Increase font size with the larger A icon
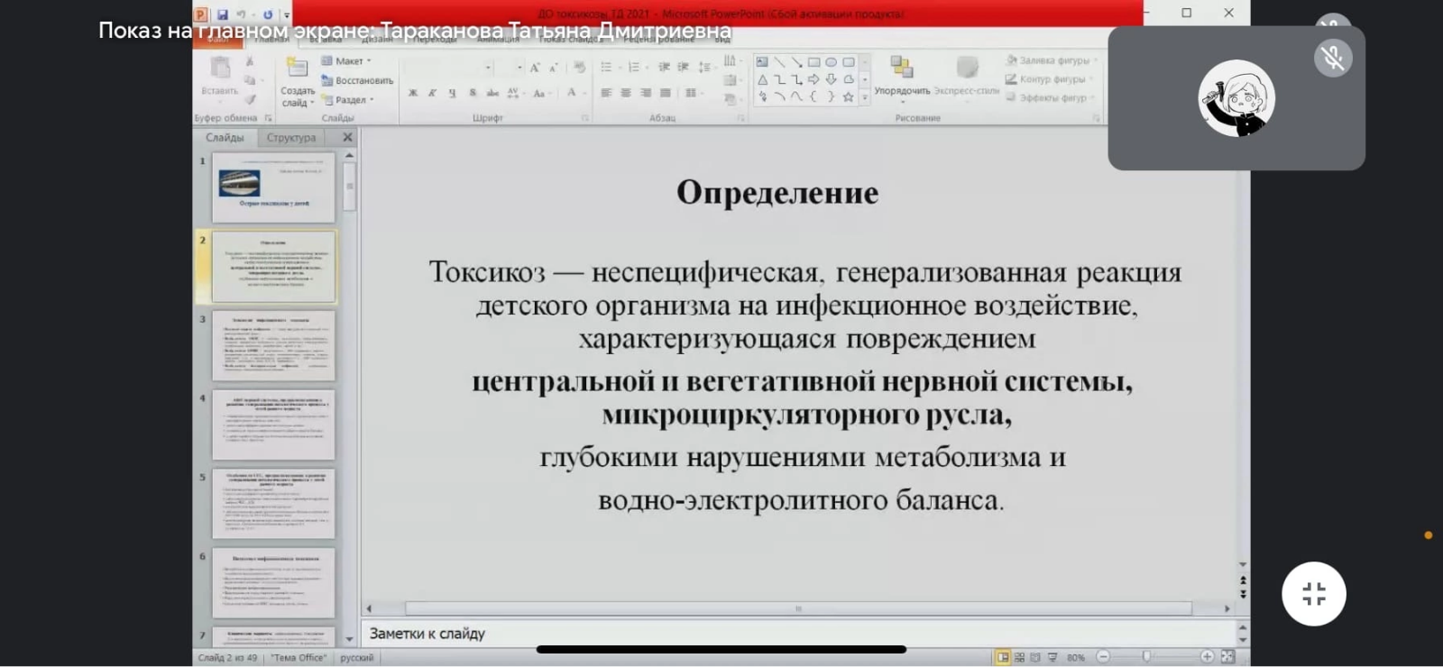 [x=535, y=68]
